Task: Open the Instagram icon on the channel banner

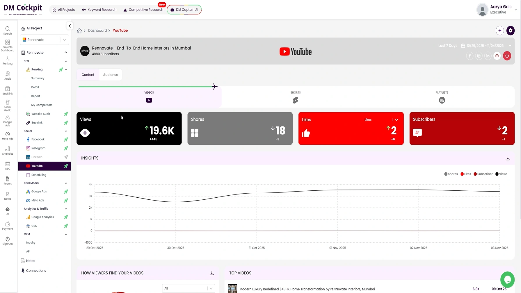Action: [x=479, y=56]
